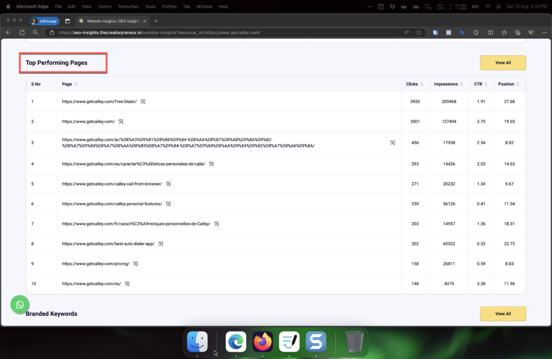Open the Collections icon in Edge toolbar

(x=517, y=32)
